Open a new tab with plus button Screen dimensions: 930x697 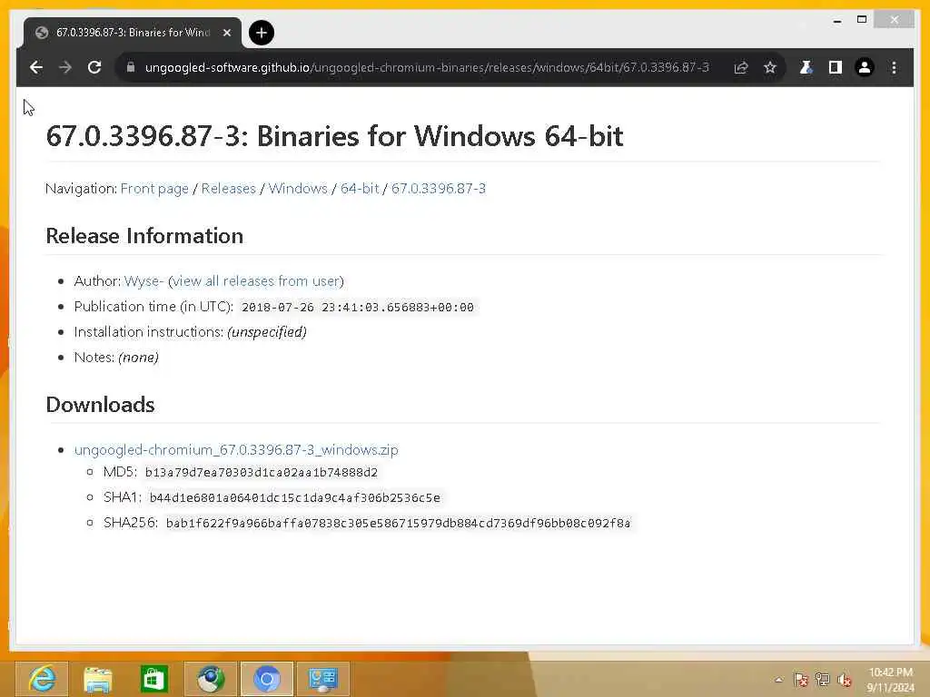coord(262,33)
